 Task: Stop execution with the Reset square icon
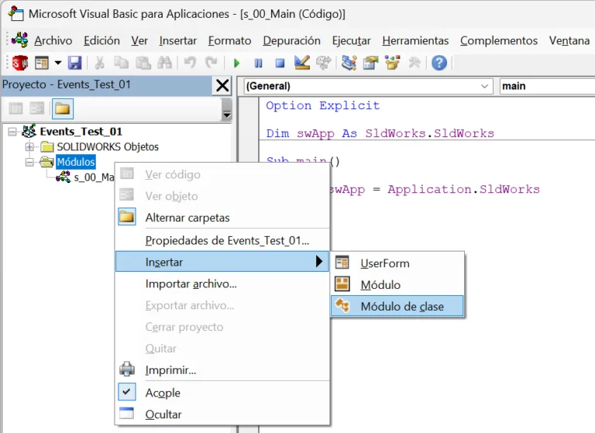(280, 63)
